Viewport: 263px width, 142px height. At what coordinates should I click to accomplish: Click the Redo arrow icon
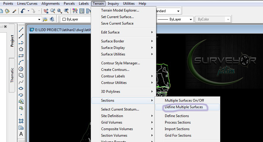(x=34, y=11)
